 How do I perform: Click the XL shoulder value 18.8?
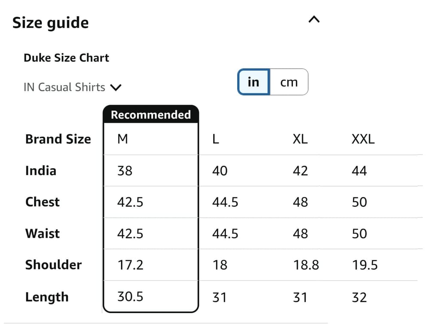[x=306, y=265]
